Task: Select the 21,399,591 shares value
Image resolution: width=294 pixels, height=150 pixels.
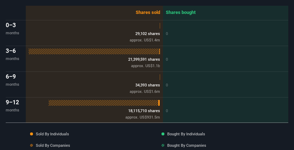Action: 144,59
